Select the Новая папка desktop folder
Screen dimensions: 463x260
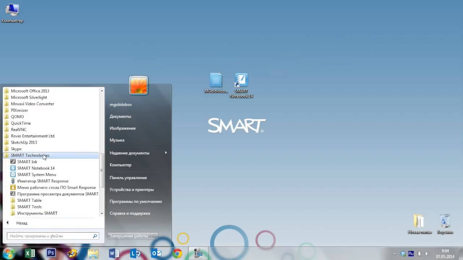pos(419,224)
